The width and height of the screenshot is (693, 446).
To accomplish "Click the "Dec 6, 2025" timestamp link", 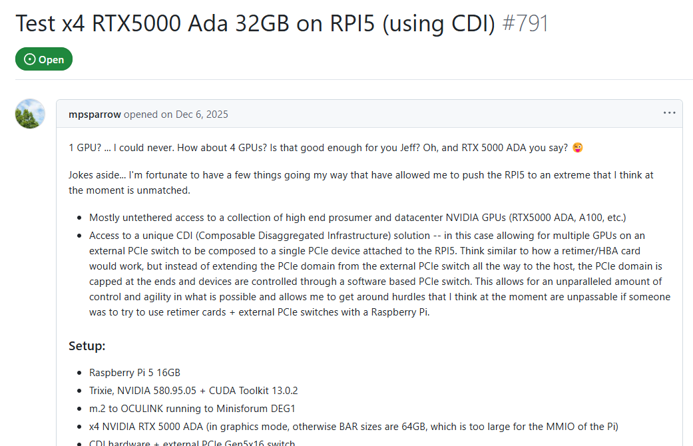I will (202, 114).
